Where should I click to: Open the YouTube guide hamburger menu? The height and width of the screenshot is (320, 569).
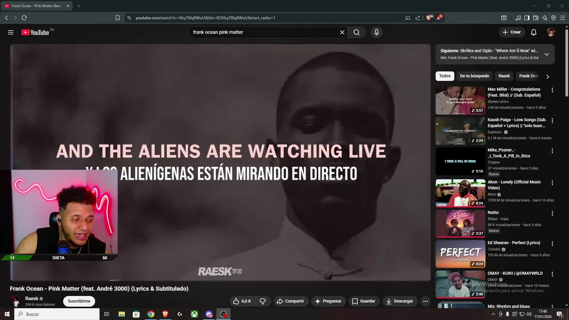pos(11,32)
